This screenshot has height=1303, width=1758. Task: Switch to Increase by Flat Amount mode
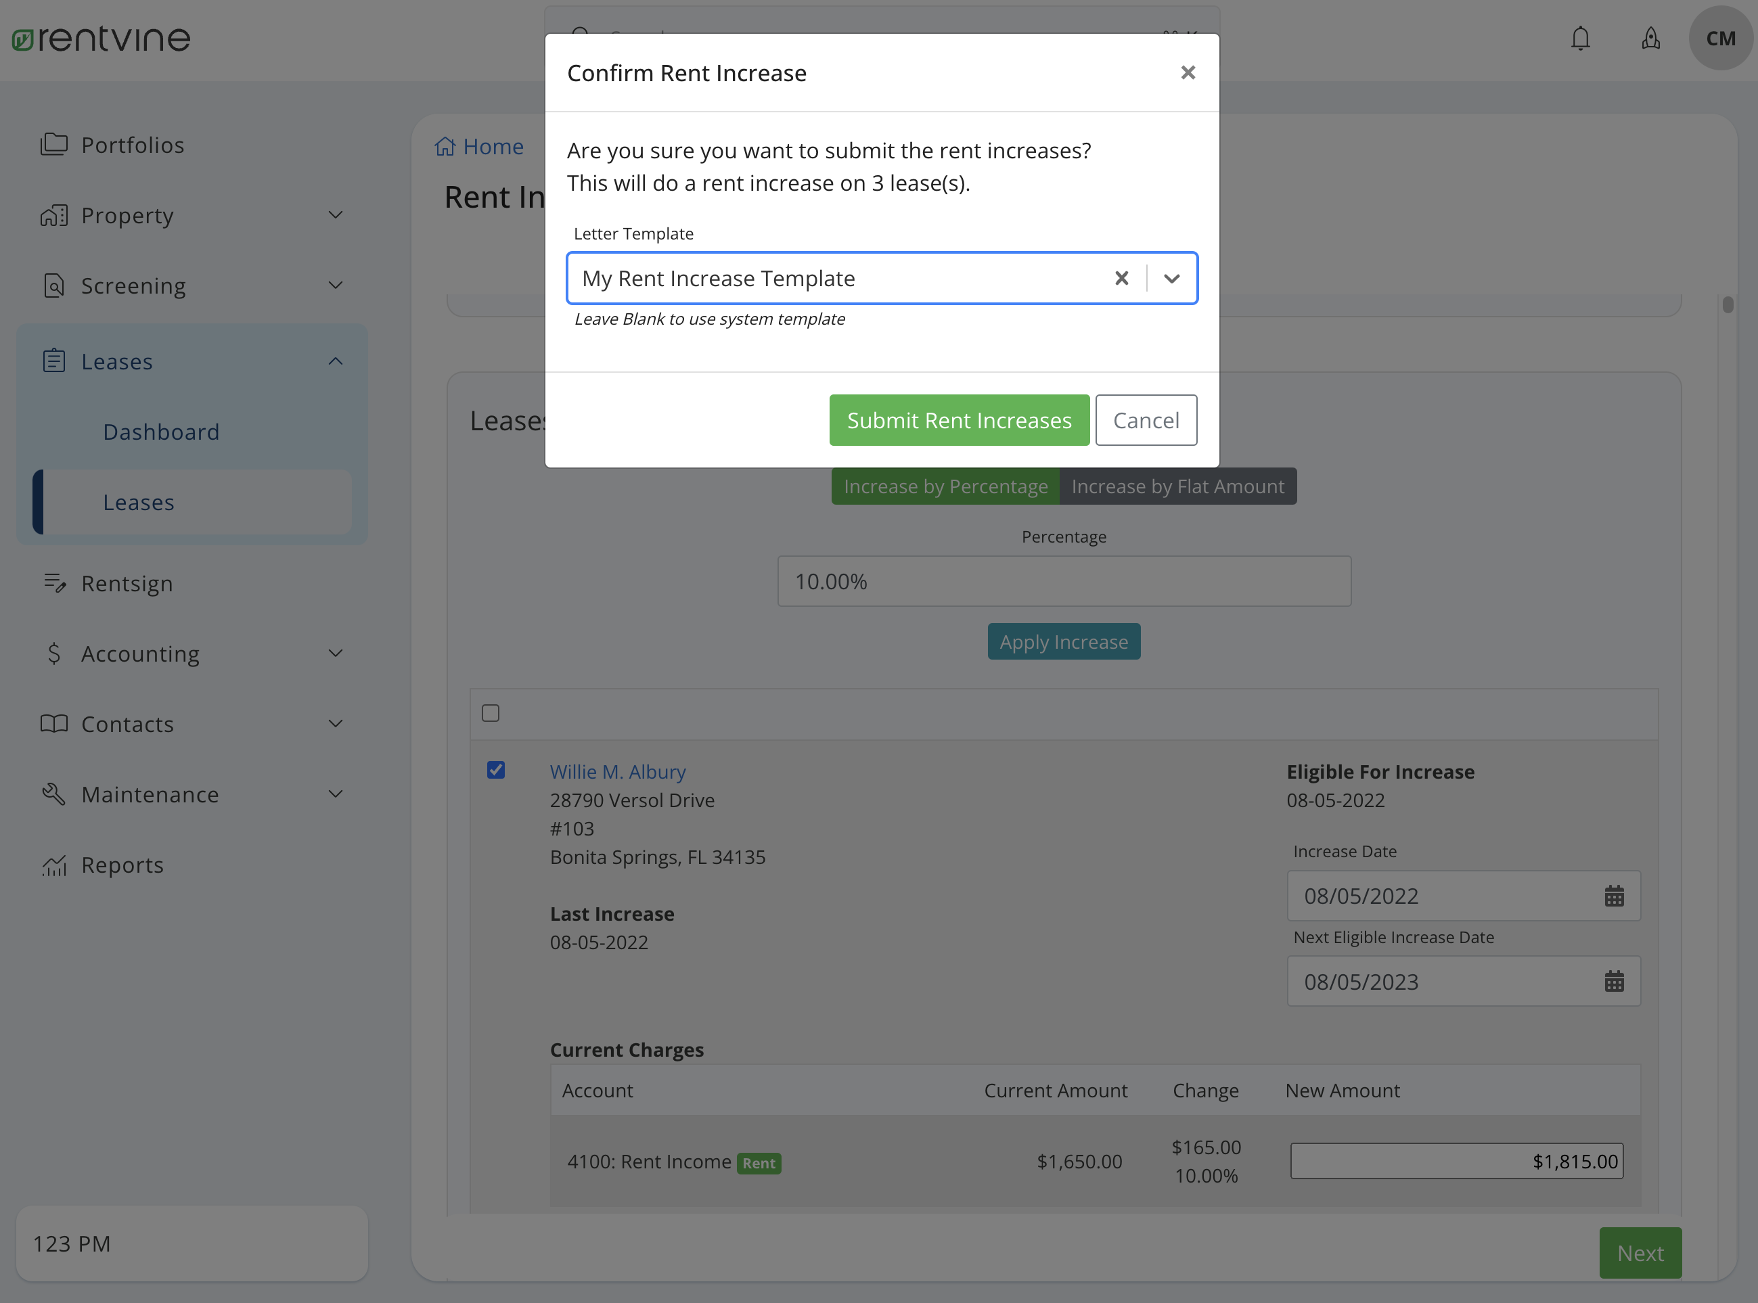[1177, 486]
